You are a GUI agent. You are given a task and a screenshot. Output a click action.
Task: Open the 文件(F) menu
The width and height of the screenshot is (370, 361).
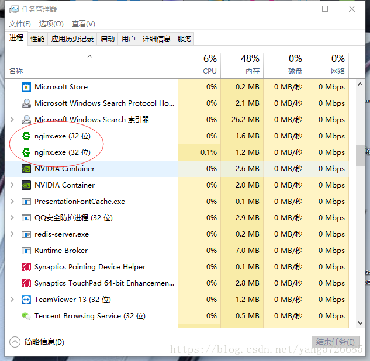coord(20,24)
